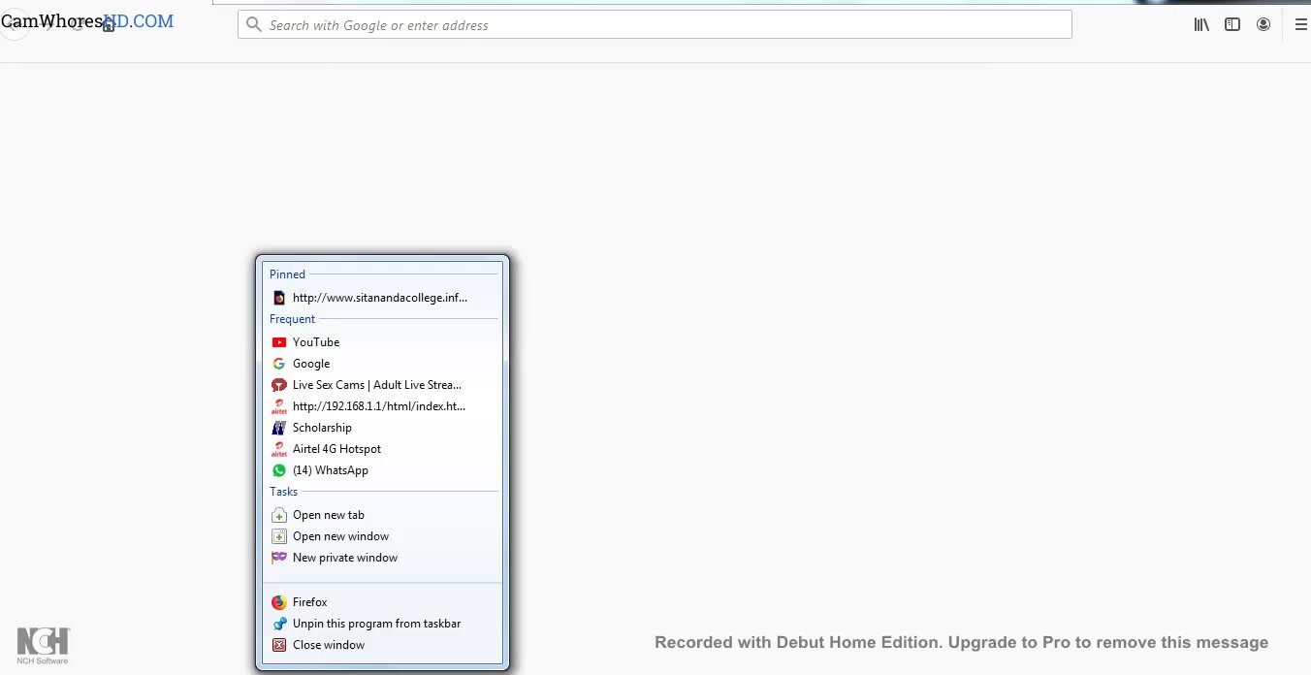
Task: Open Airtel 4G Hotspot from the list
Action: (x=336, y=449)
